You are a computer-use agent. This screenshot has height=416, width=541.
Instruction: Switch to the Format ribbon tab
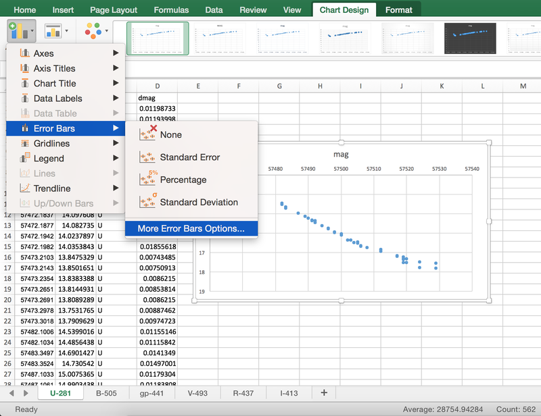point(398,10)
